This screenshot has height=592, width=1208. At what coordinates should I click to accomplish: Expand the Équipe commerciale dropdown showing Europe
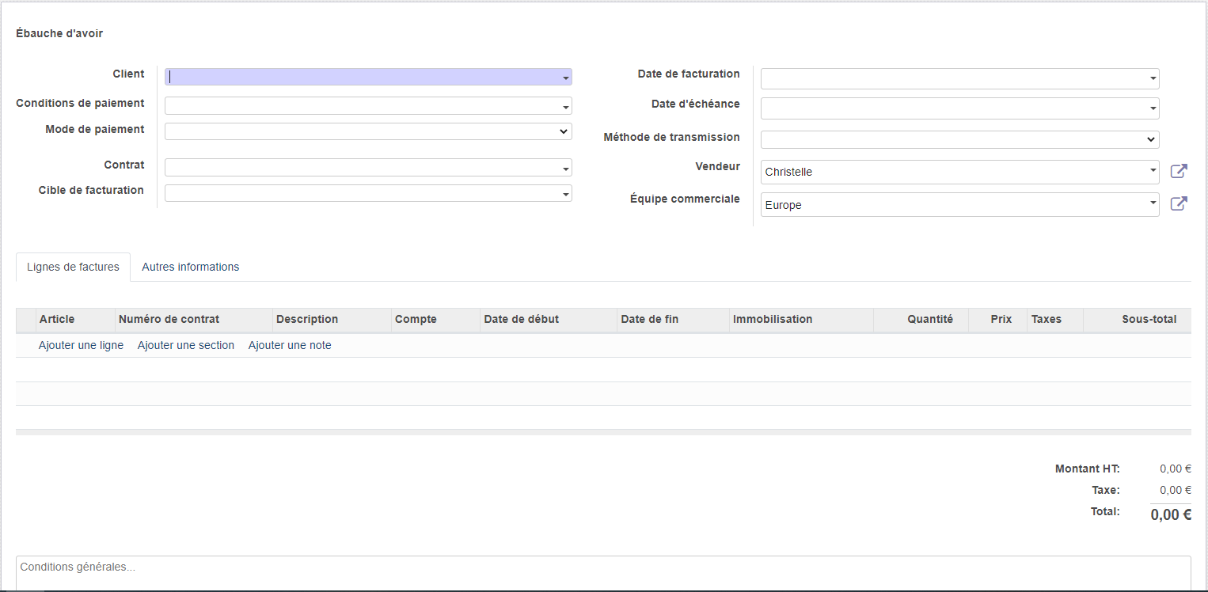(x=1153, y=204)
